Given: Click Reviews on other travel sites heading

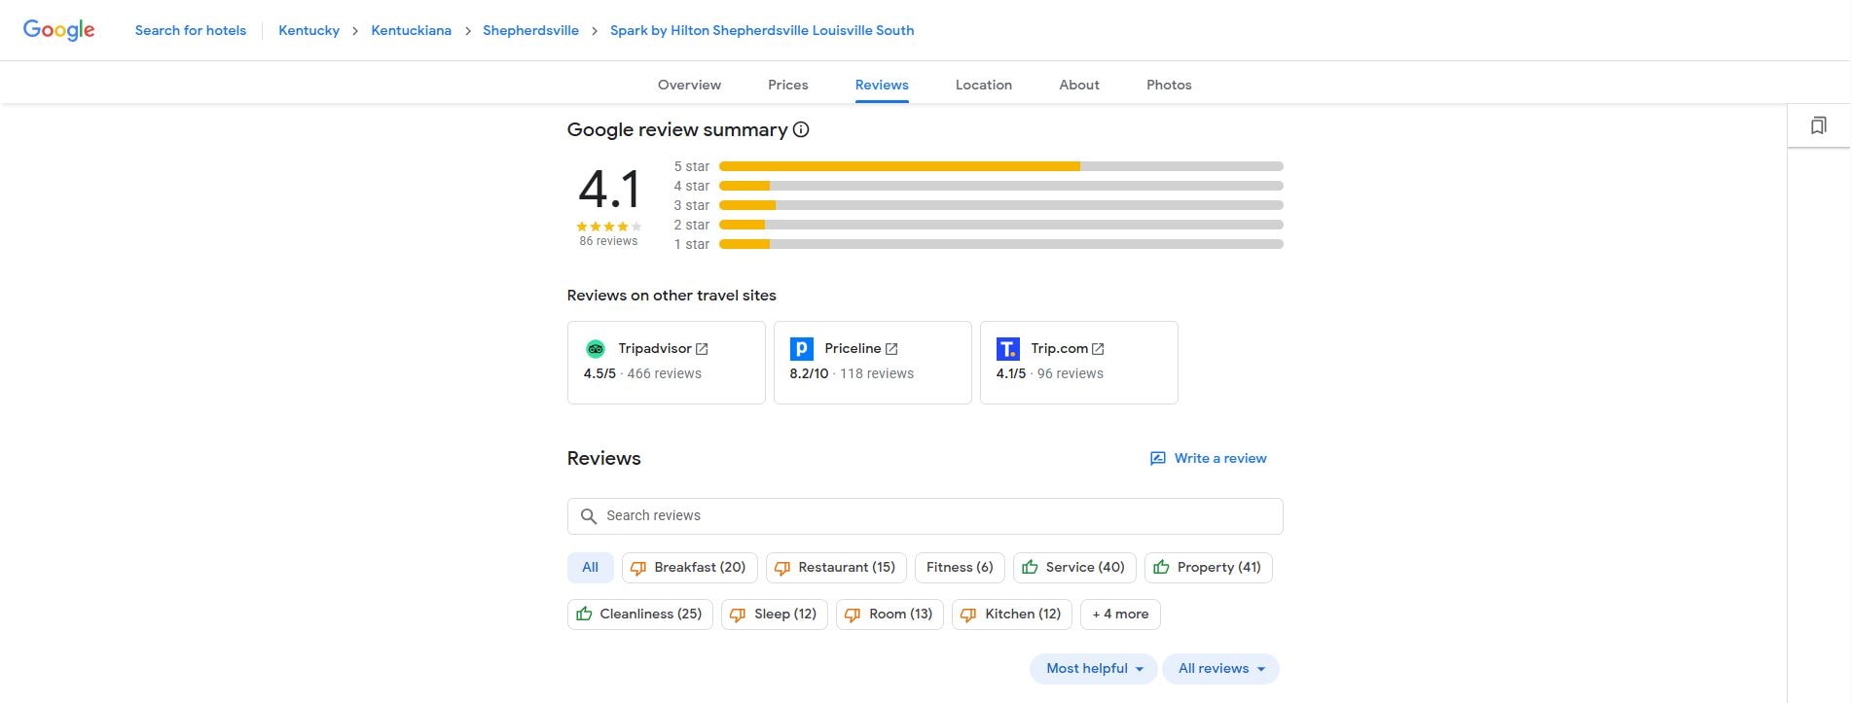Looking at the screenshot, I should click(672, 296).
